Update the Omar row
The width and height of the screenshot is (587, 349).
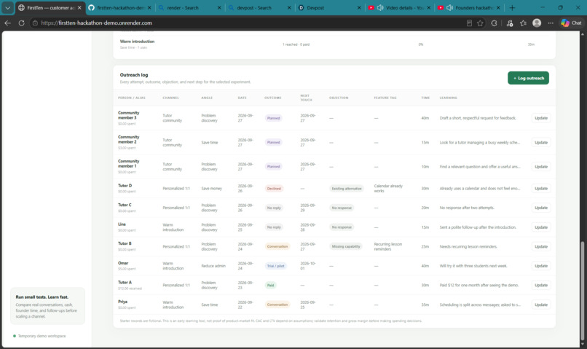pos(541,266)
